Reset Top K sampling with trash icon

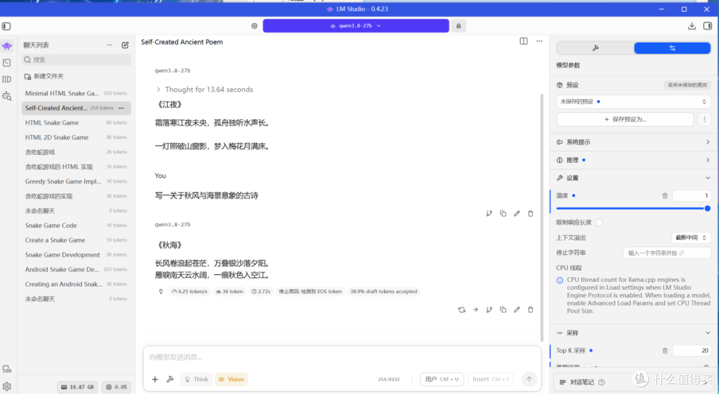(x=665, y=351)
